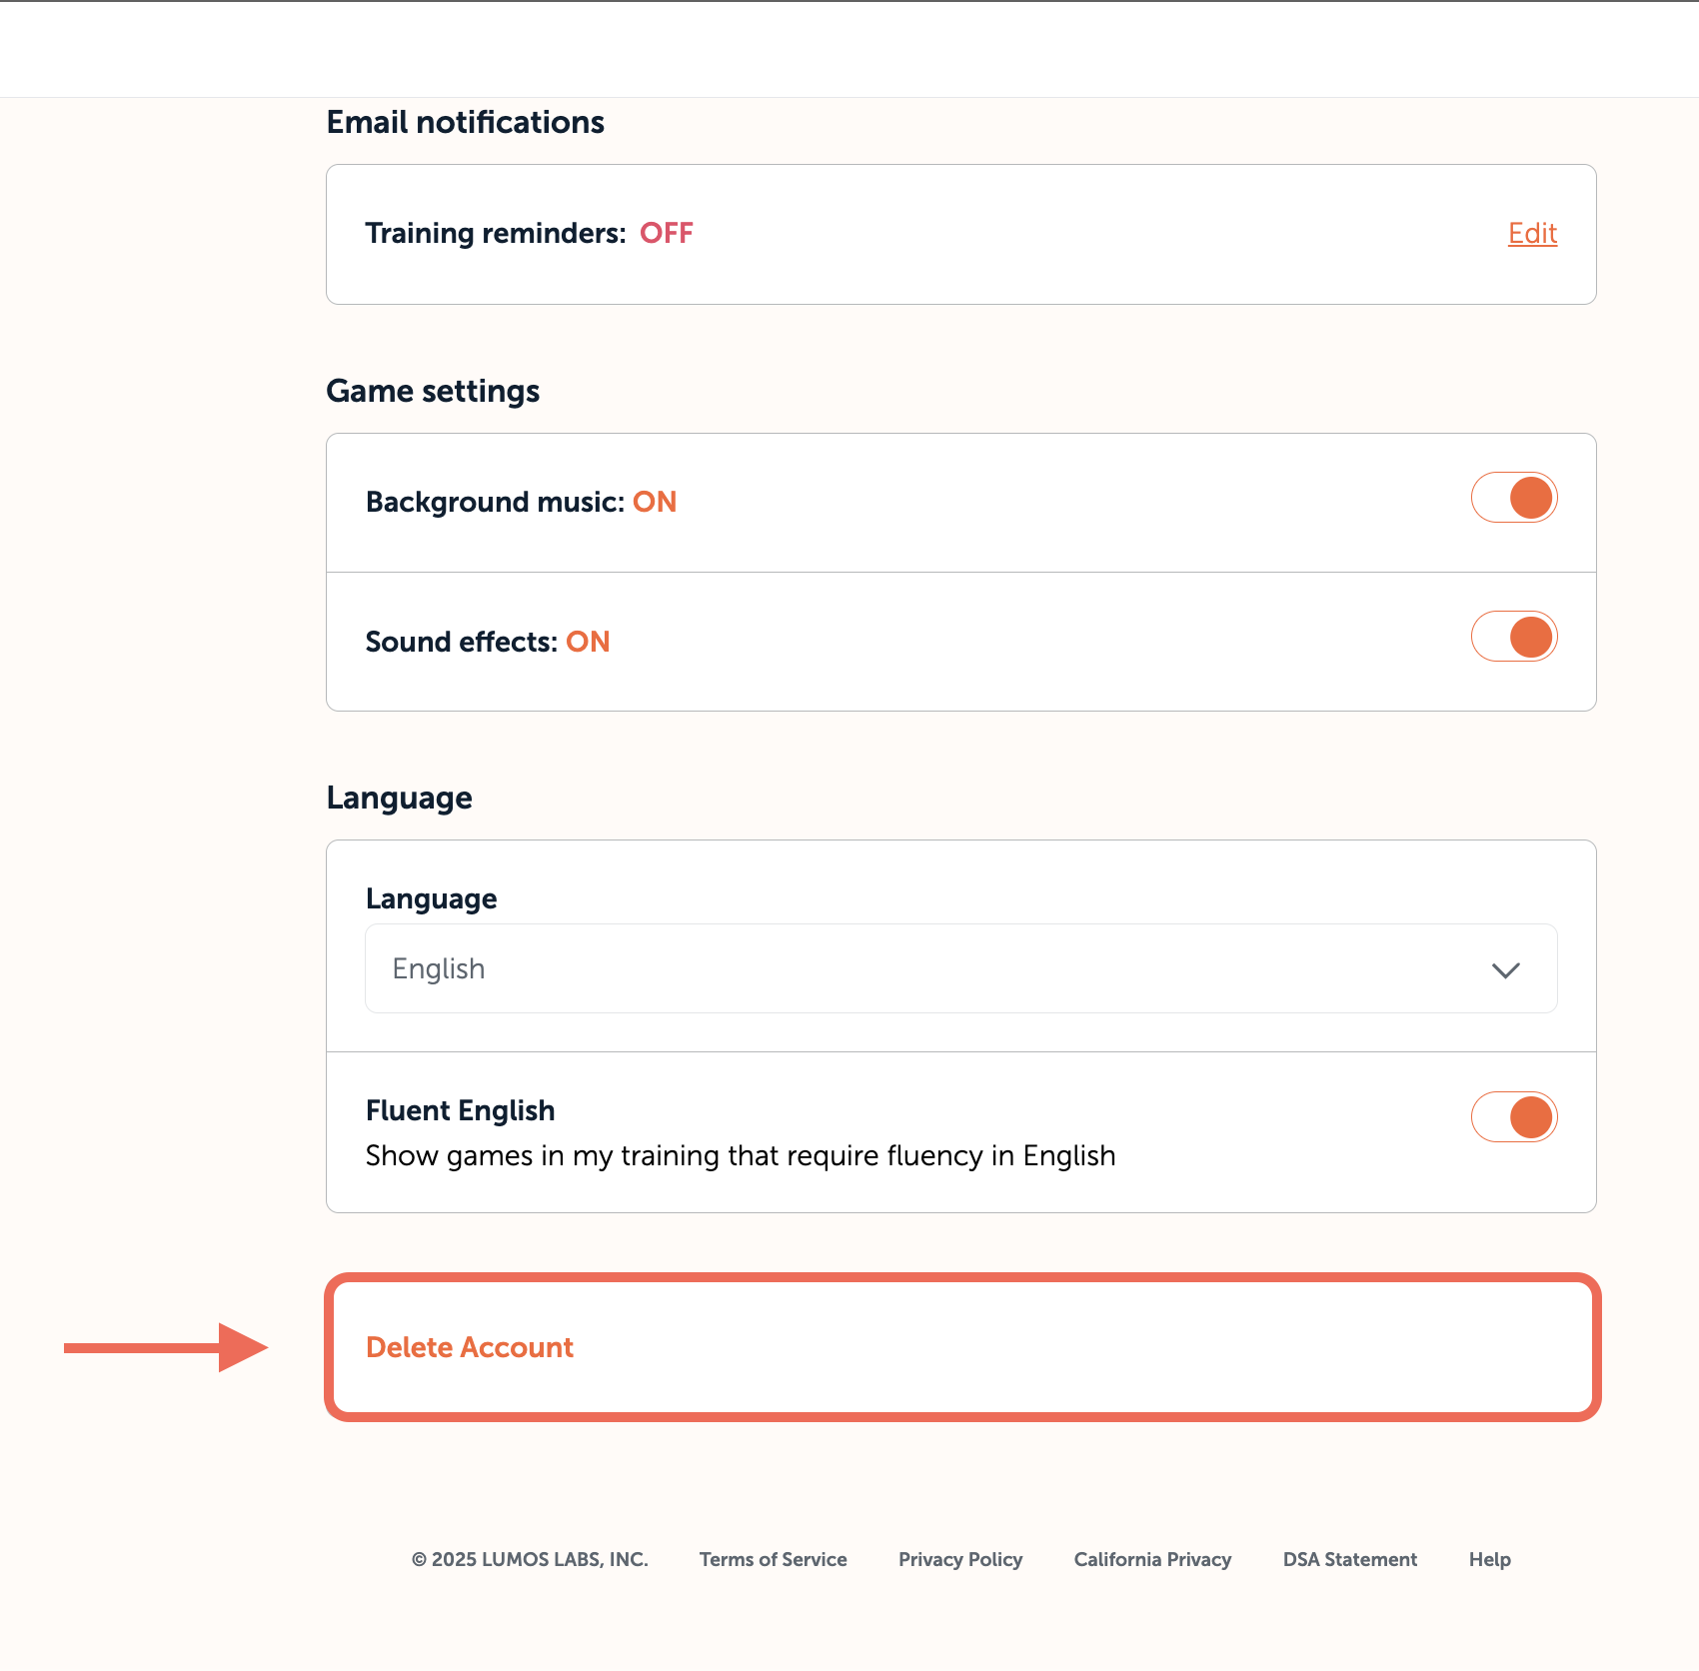This screenshot has height=1671, width=1699.
Task: Click the red OFF status of training reminders
Action: (x=667, y=233)
